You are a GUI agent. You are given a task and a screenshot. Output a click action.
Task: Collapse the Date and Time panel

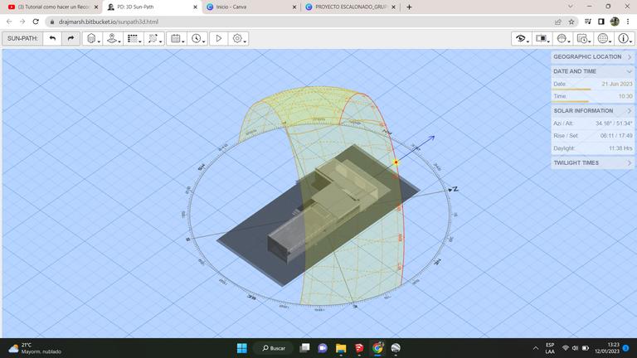point(629,71)
